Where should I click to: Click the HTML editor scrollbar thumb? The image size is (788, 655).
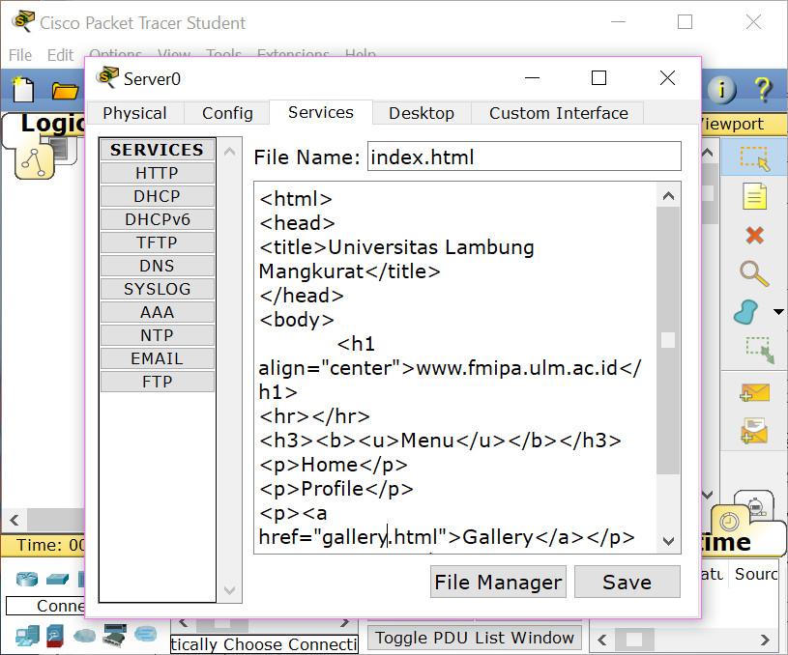click(x=668, y=340)
